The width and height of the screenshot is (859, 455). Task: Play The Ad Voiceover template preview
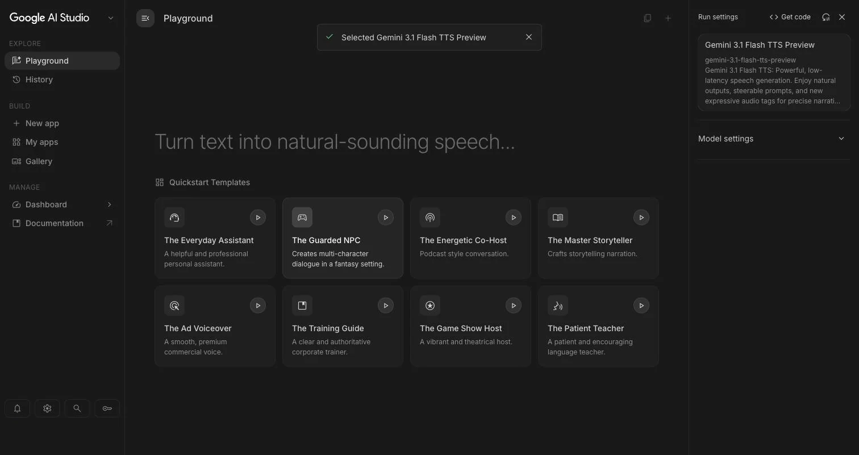coord(258,306)
